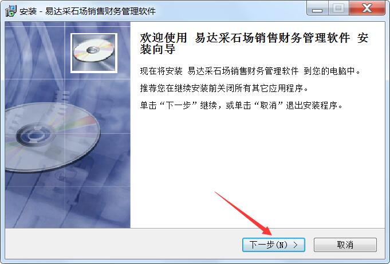Continue with the 下一步(N) > button

274,245
